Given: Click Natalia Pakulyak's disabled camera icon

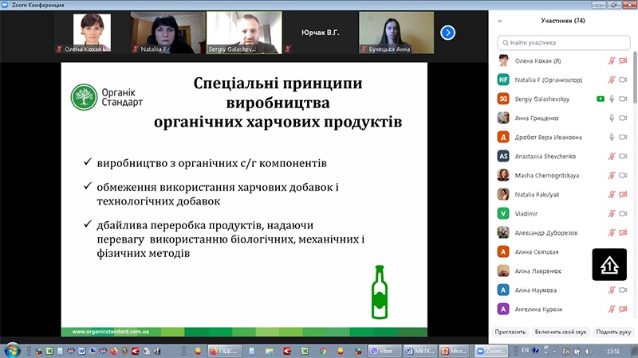Looking at the screenshot, I should click(623, 194).
